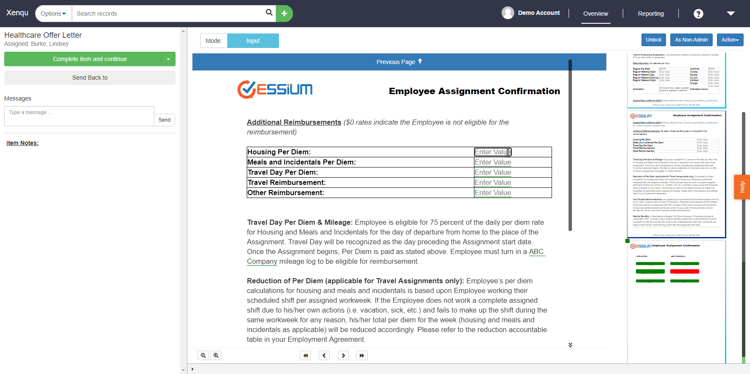Click the thumbnail panel scrollbar
This screenshot has height=374, width=750.
pyautogui.click(x=744, y=234)
